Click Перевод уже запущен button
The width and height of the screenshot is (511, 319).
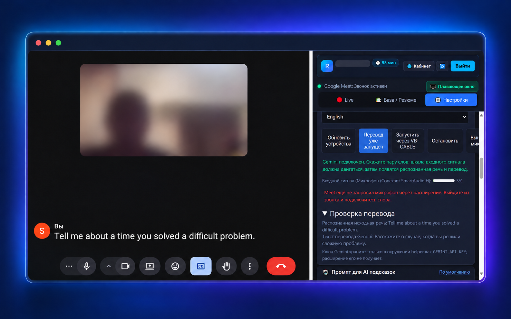373,141
